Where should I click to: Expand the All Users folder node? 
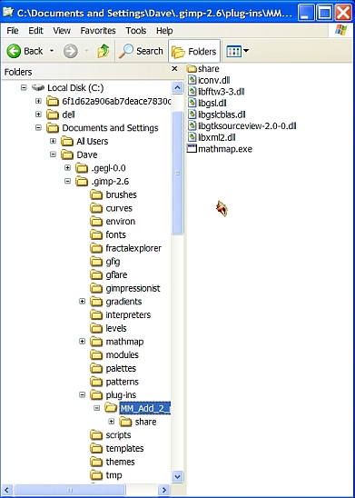[53, 141]
